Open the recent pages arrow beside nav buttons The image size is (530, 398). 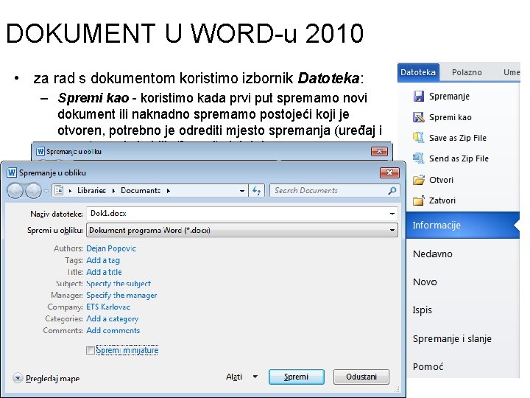pos(46,191)
